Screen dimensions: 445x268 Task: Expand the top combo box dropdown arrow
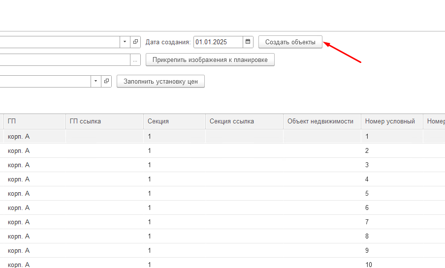pyautogui.click(x=125, y=42)
